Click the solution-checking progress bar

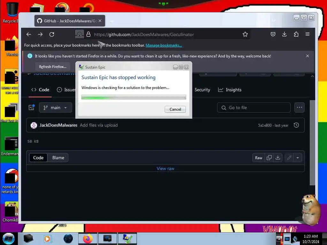click(x=134, y=97)
